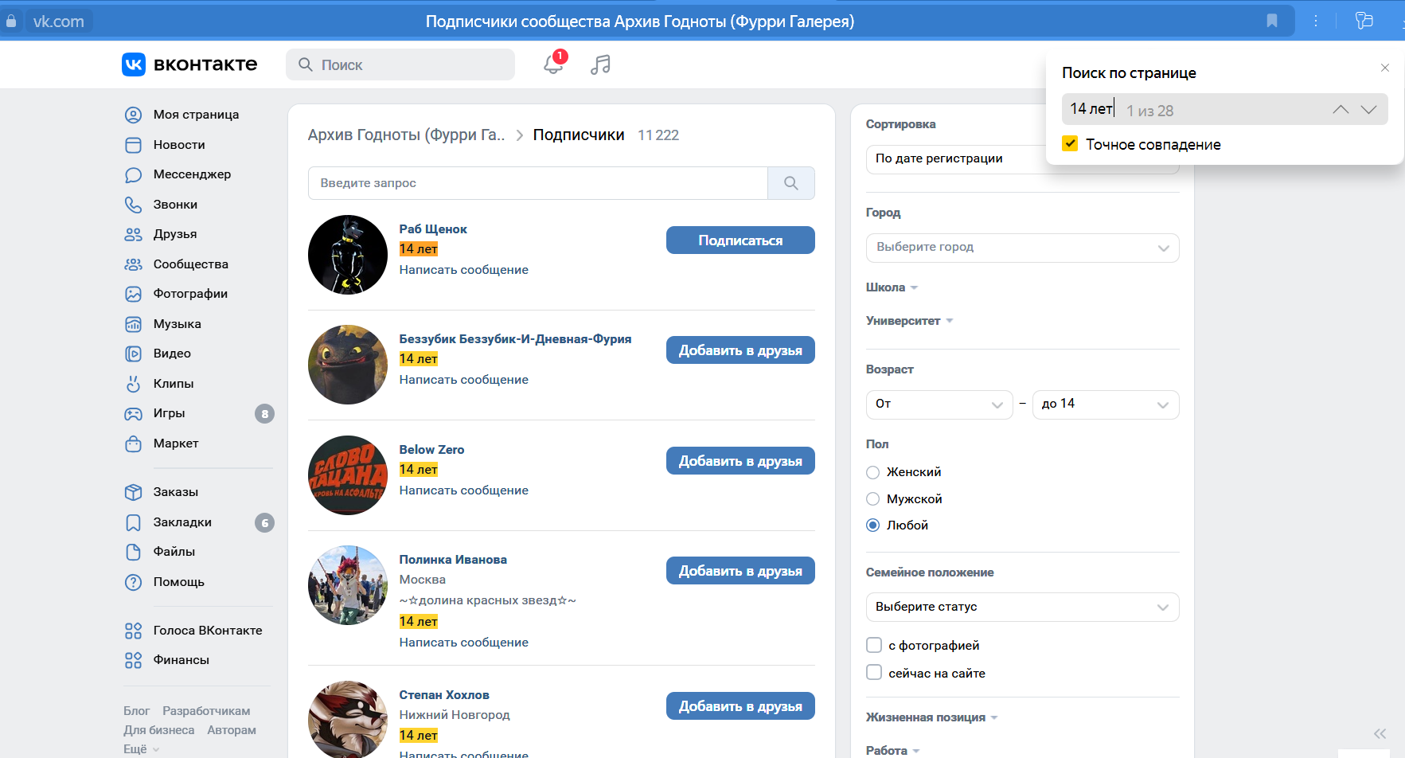Toggle the Точное совпадение checkbox
Screen dimensions: 1405x758
click(x=1070, y=144)
